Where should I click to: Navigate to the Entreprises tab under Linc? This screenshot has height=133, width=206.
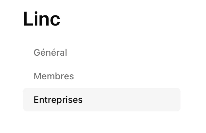click(102, 100)
